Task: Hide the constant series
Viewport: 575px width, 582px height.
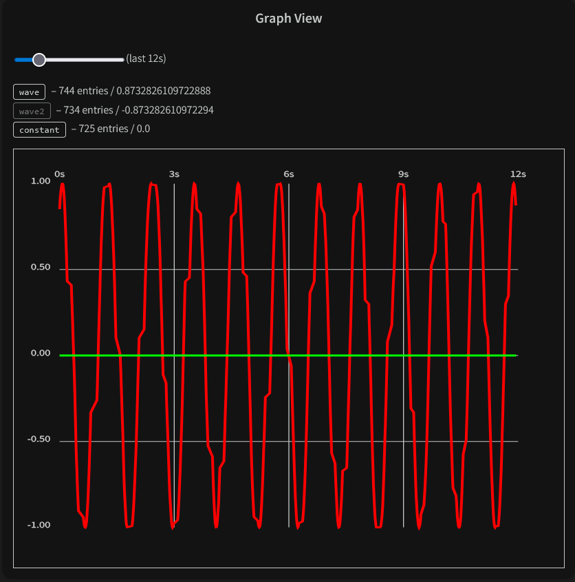Action: [39, 130]
